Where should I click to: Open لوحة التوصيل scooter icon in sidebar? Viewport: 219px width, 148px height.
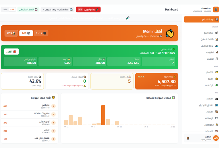216,46
